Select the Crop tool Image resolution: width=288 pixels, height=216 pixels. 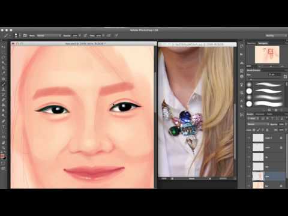(3, 68)
